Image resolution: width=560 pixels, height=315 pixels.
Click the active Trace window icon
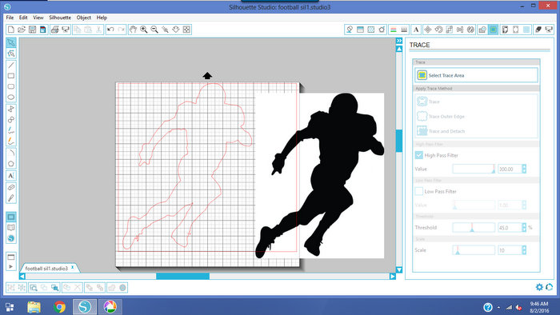[x=494, y=30]
